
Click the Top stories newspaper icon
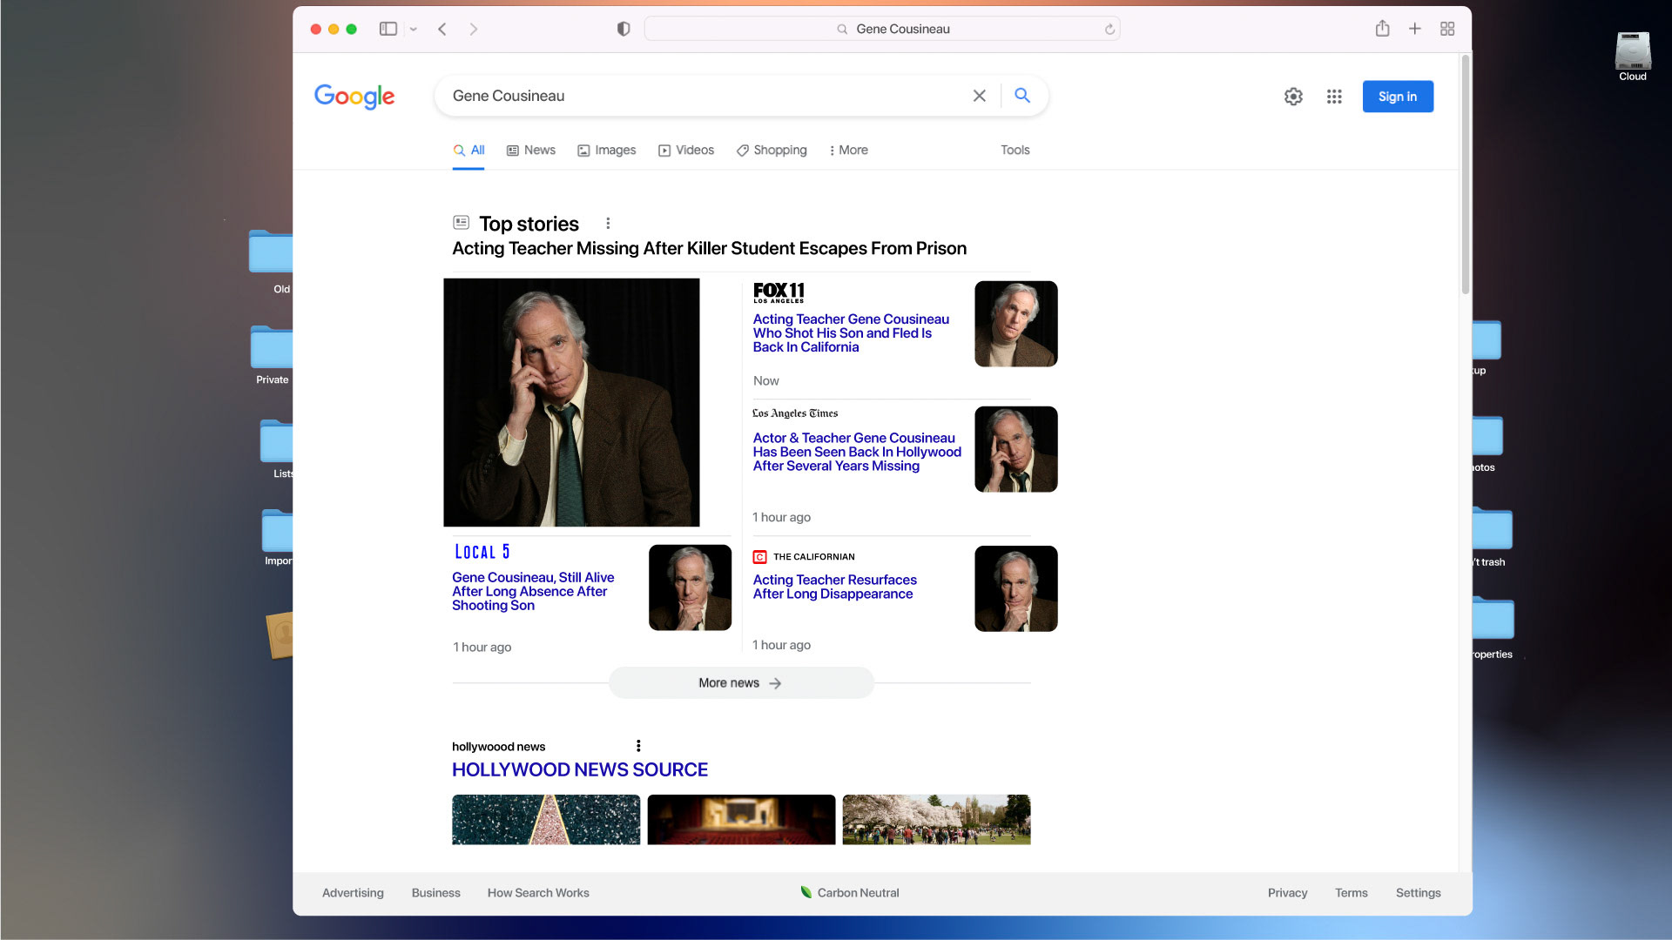click(462, 223)
